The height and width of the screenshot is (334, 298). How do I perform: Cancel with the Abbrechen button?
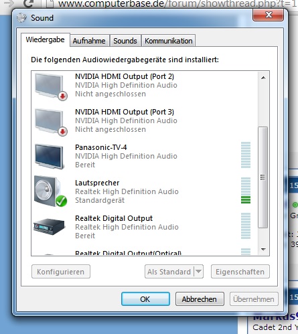coord(200,299)
